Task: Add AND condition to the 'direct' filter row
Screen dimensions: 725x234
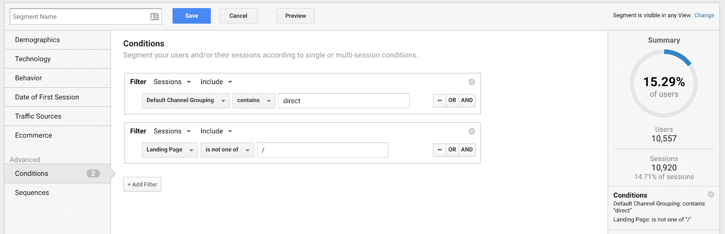Action: tap(467, 100)
